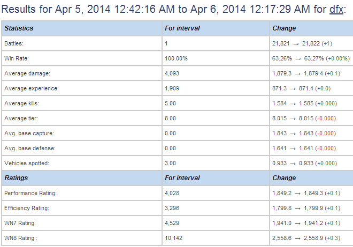This screenshot has width=353, height=247.
Task: Click the Average experience value 1,909
Action: (x=172, y=88)
